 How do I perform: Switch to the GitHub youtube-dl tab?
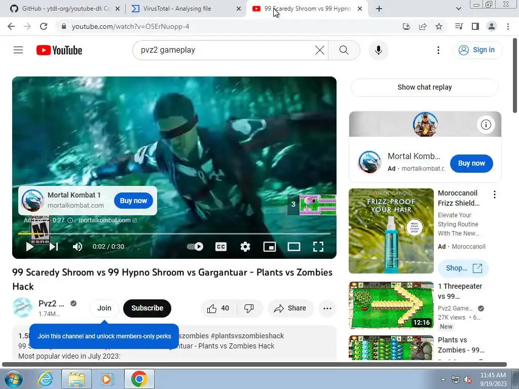(x=65, y=9)
